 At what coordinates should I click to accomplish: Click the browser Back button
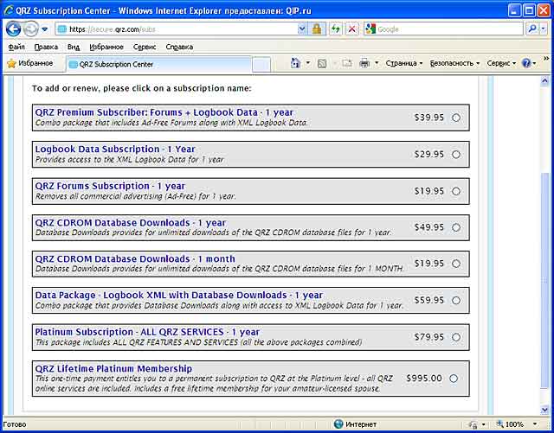pyautogui.click(x=15, y=29)
